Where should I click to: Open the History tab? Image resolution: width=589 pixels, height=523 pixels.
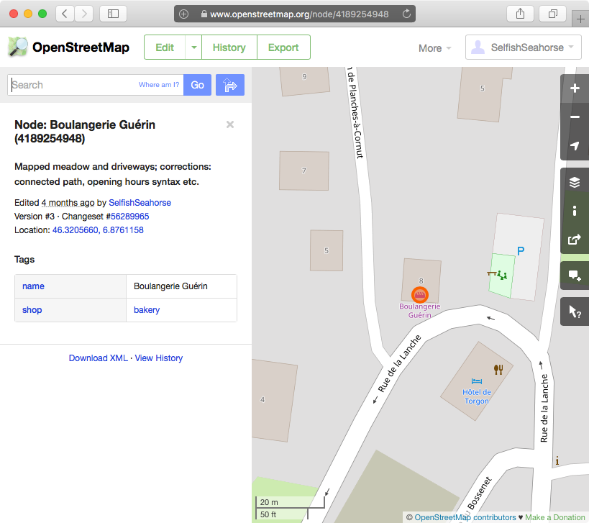229,47
